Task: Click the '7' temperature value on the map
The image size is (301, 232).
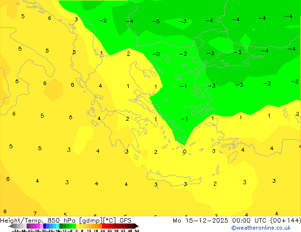Action: coord(35,213)
